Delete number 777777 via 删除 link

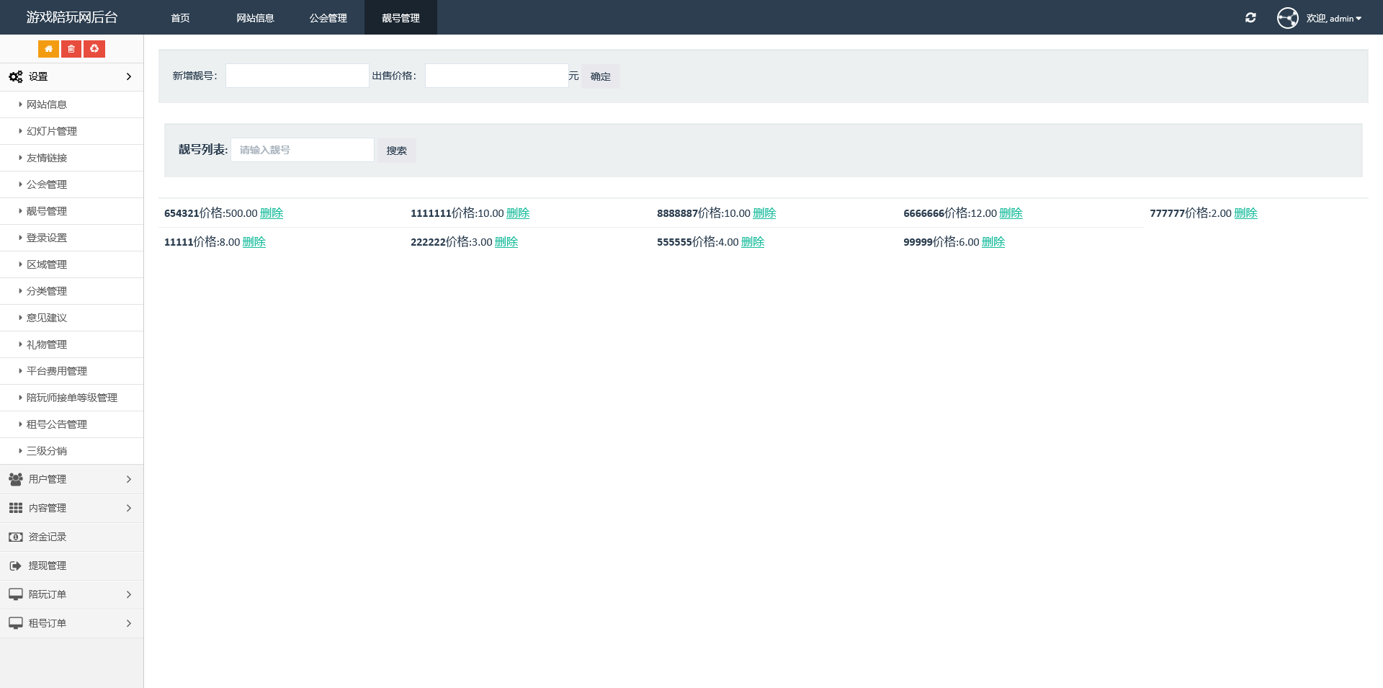(x=1245, y=213)
